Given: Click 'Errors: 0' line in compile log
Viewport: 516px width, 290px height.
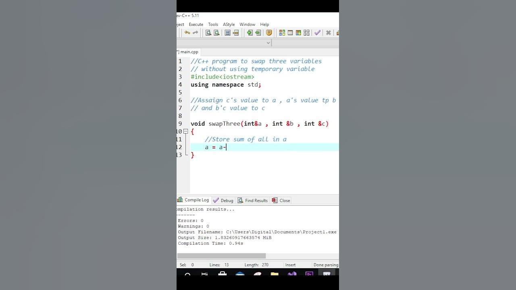Looking at the screenshot, I should [x=191, y=221].
